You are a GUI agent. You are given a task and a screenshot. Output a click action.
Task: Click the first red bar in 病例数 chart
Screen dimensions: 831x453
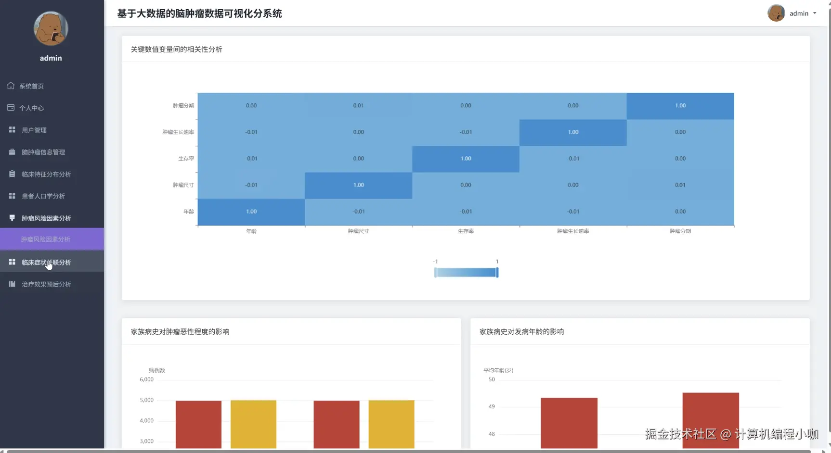(x=198, y=425)
